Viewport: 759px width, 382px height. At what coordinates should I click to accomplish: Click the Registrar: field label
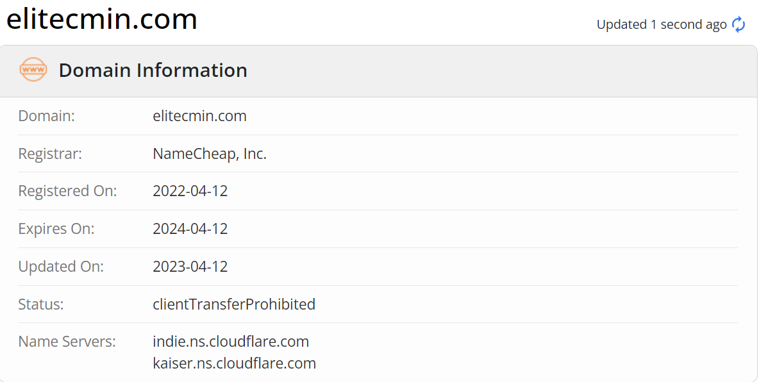point(51,154)
